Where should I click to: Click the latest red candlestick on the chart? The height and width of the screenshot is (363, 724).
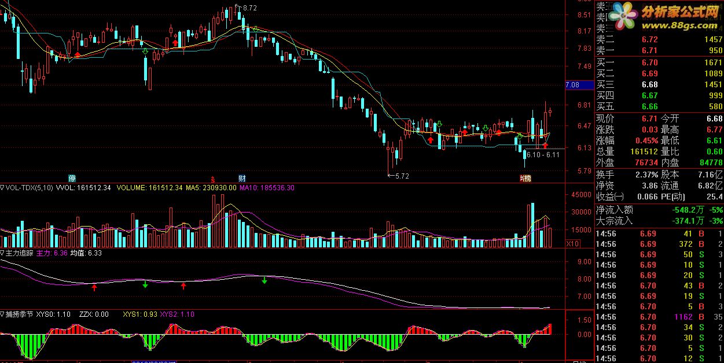coord(550,110)
